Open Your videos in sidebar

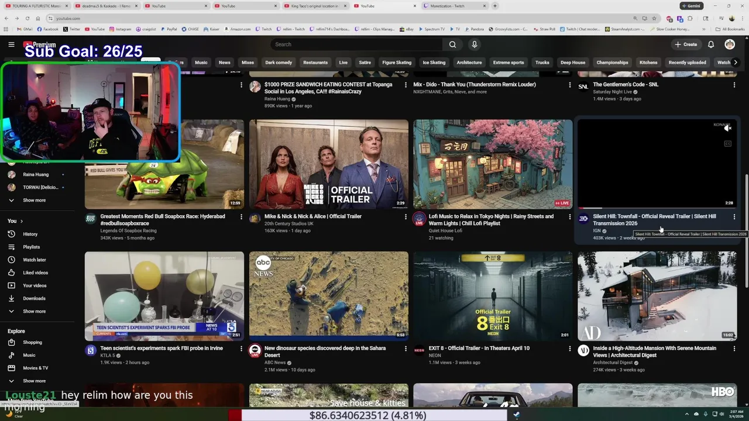click(37, 285)
